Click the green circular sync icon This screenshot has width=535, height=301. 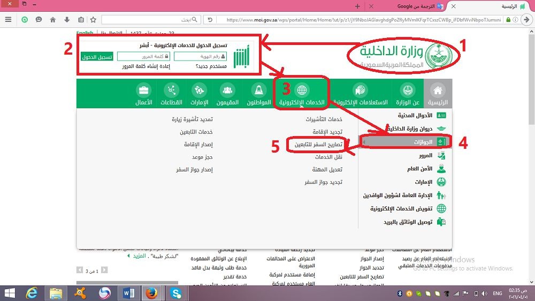click(x=25, y=19)
